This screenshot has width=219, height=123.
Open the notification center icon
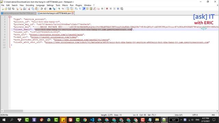pyautogui.click(x=214, y=120)
